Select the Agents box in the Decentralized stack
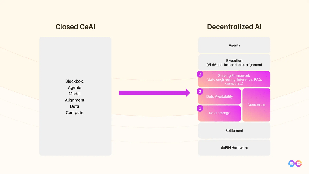The height and width of the screenshot is (174, 309). click(234, 45)
